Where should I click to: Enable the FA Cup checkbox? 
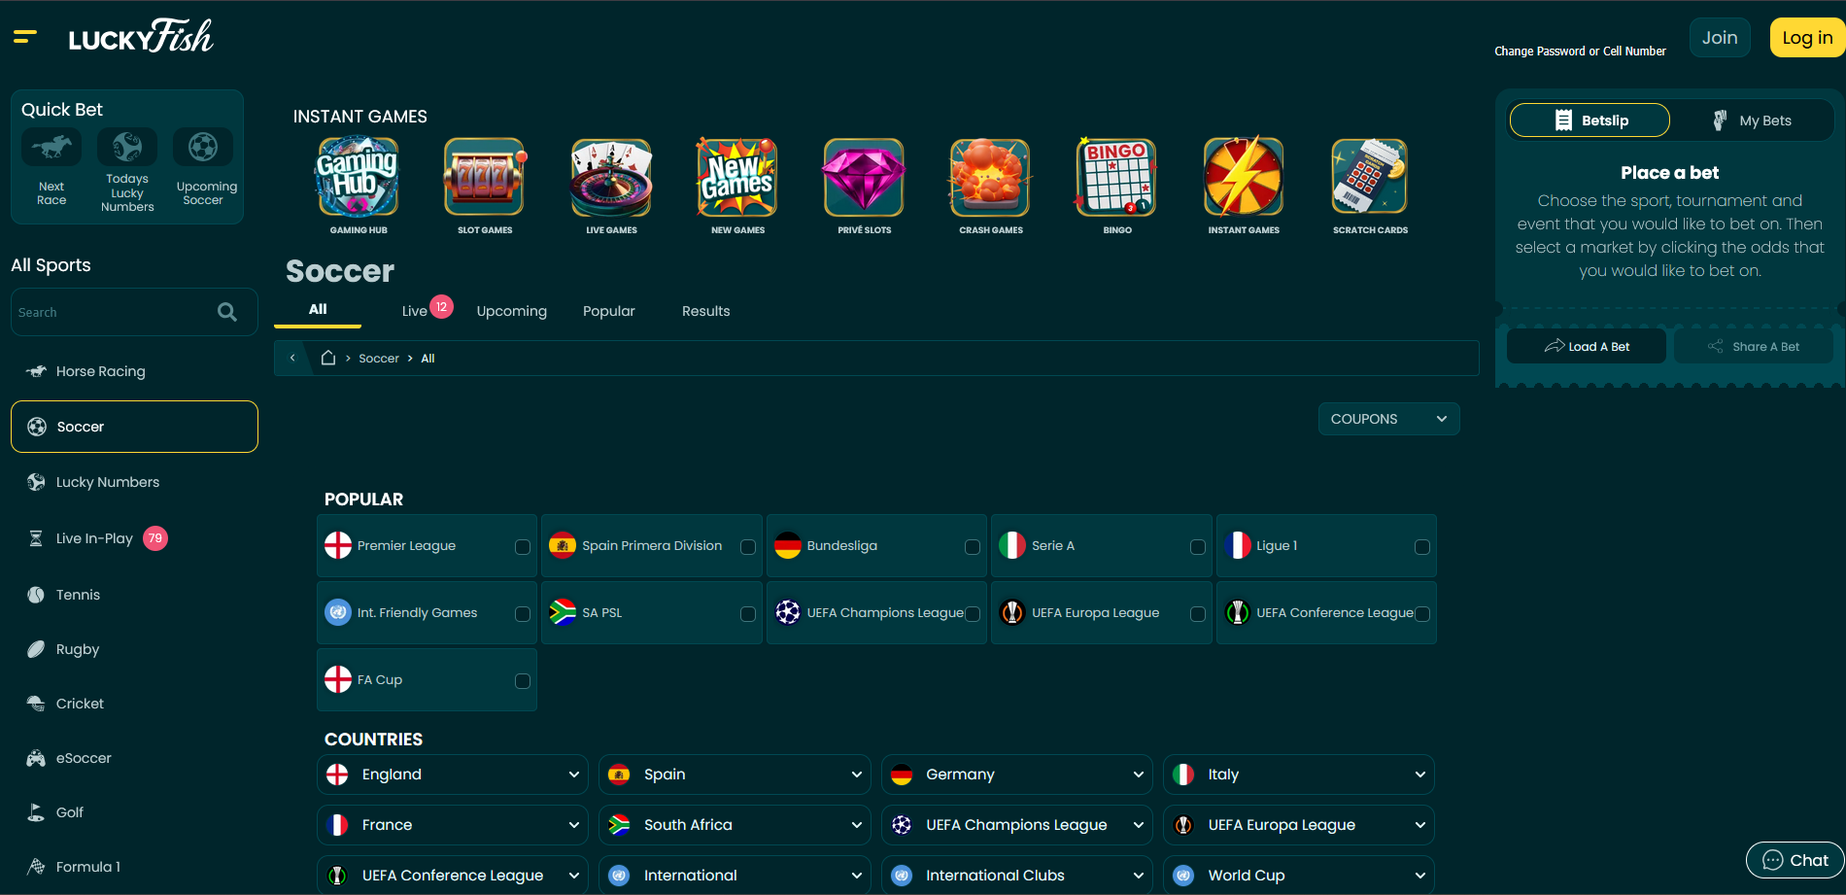point(523,681)
